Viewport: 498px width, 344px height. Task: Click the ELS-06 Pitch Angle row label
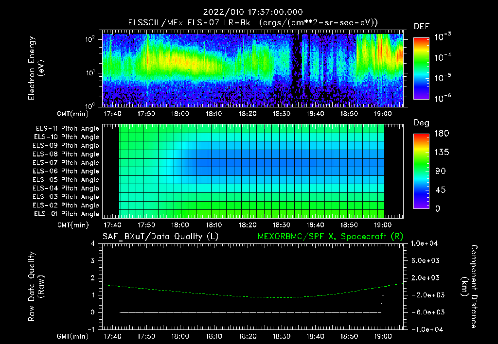pos(66,172)
